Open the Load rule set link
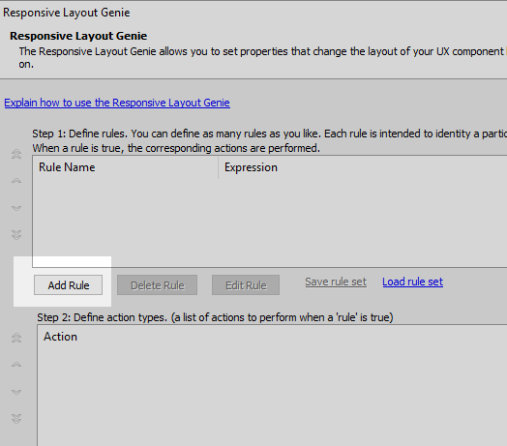This screenshot has width=507, height=446. tap(412, 282)
